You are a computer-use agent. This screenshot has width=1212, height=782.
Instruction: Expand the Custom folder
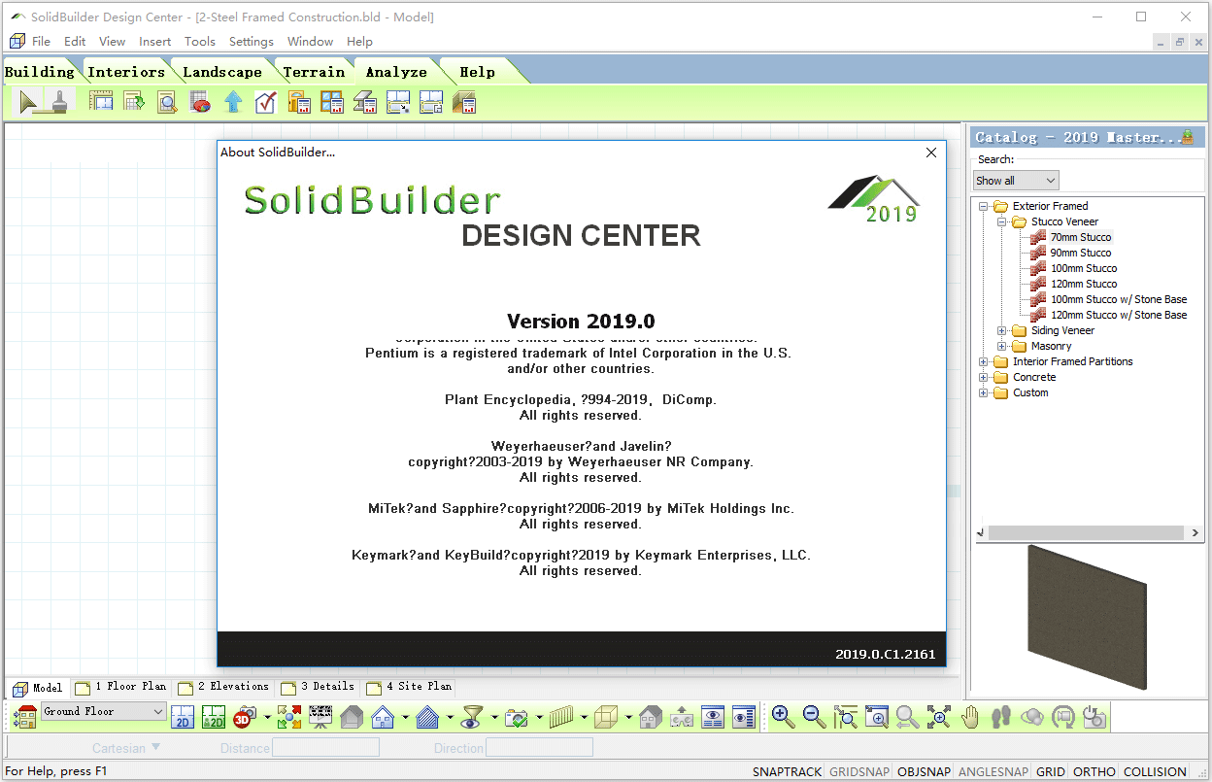point(984,392)
